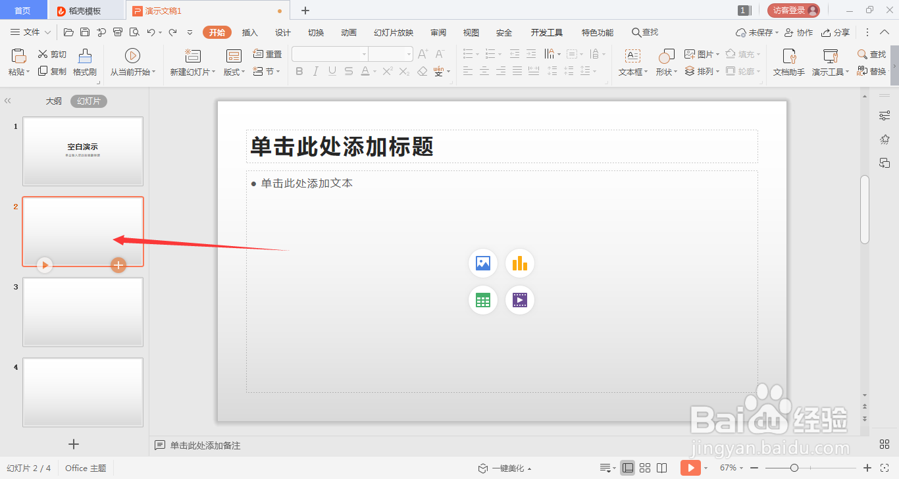Screen dimensions: 899x479
Task: Click the zoom out minus button
Action: (754, 468)
